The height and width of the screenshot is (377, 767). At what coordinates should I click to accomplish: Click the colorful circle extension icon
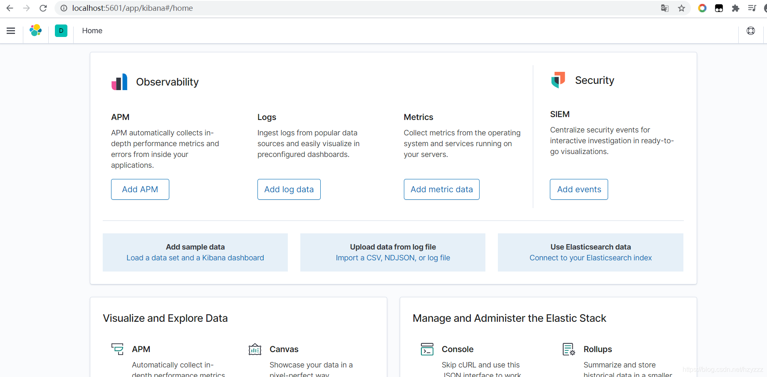coord(702,8)
